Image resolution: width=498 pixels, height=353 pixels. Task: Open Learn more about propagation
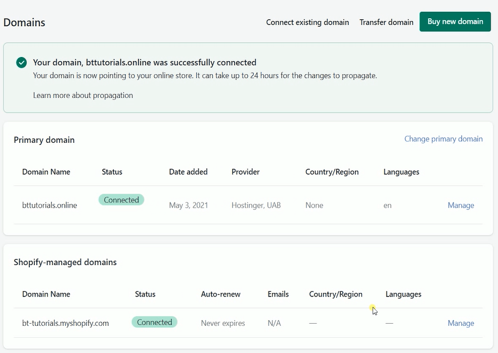point(83,95)
